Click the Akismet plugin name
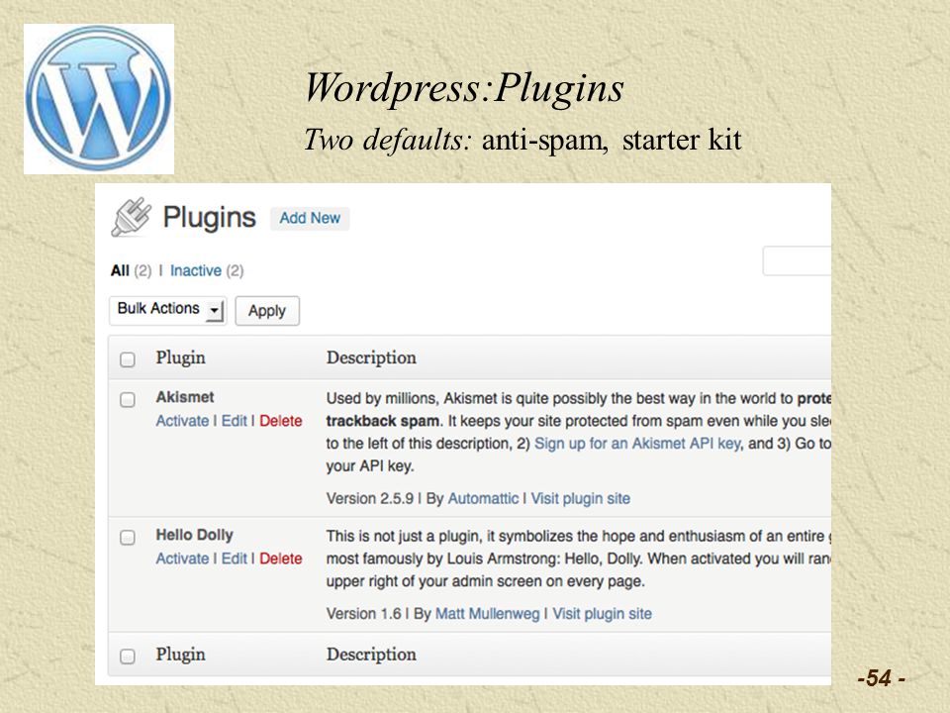The image size is (950, 713). pos(185,397)
